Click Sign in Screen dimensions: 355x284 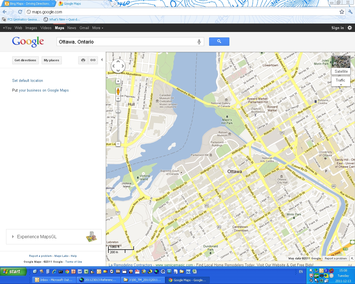(x=338, y=28)
